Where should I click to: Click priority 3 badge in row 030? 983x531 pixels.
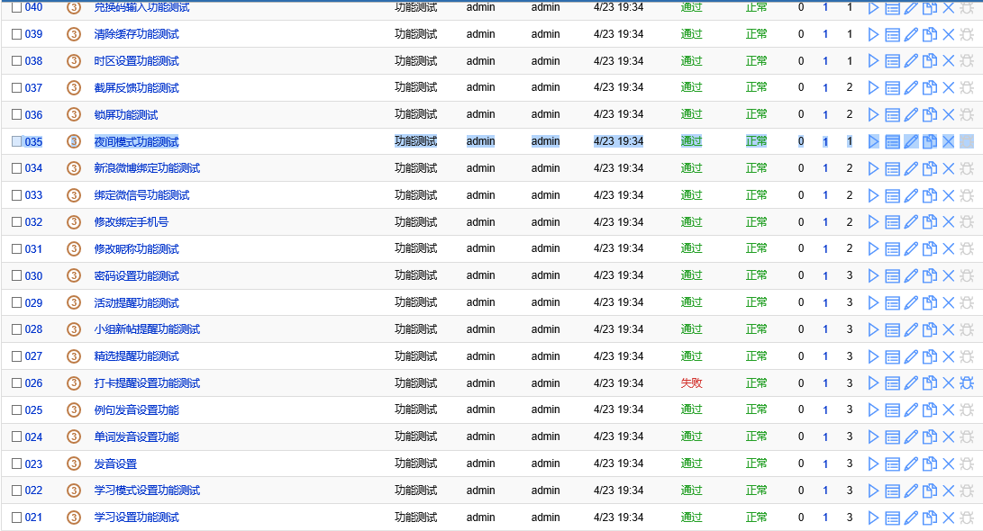pos(74,275)
